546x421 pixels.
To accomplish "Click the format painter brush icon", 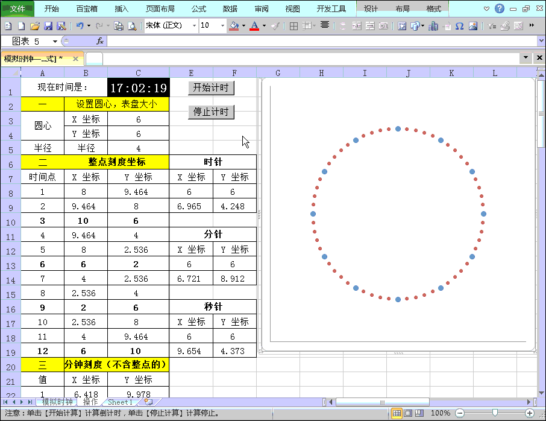I will click(x=275, y=26).
